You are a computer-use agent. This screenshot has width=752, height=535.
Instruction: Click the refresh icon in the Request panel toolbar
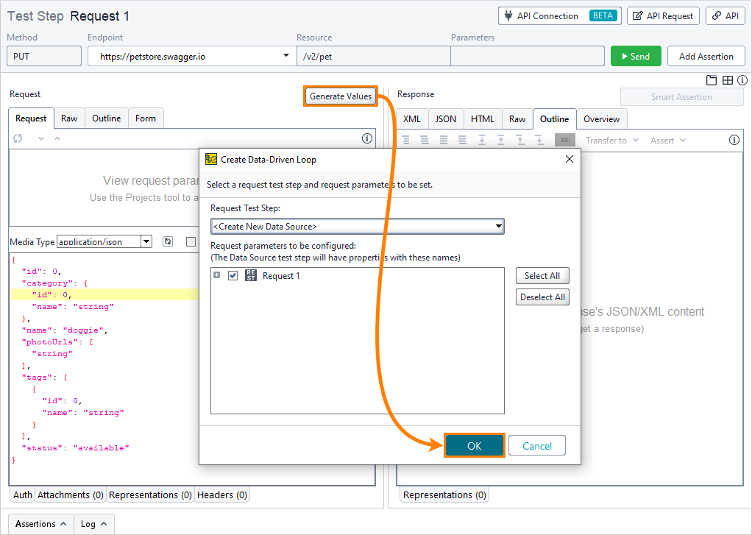click(16, 140)
